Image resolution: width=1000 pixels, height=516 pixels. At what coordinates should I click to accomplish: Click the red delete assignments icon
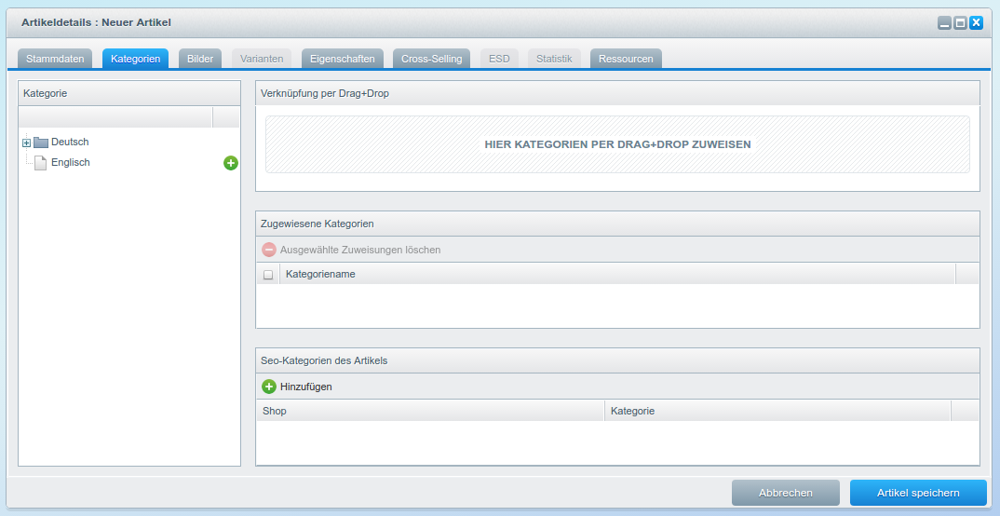[x=269, y=250]
